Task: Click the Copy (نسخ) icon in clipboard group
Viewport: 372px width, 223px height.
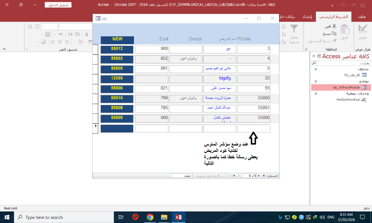Action: [334, 33]
